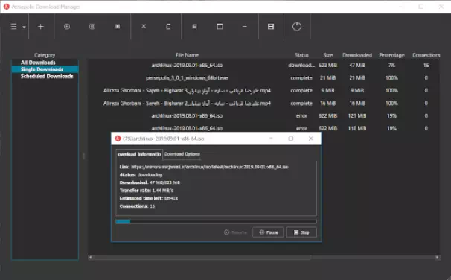Click the Percentage column header

391,55
